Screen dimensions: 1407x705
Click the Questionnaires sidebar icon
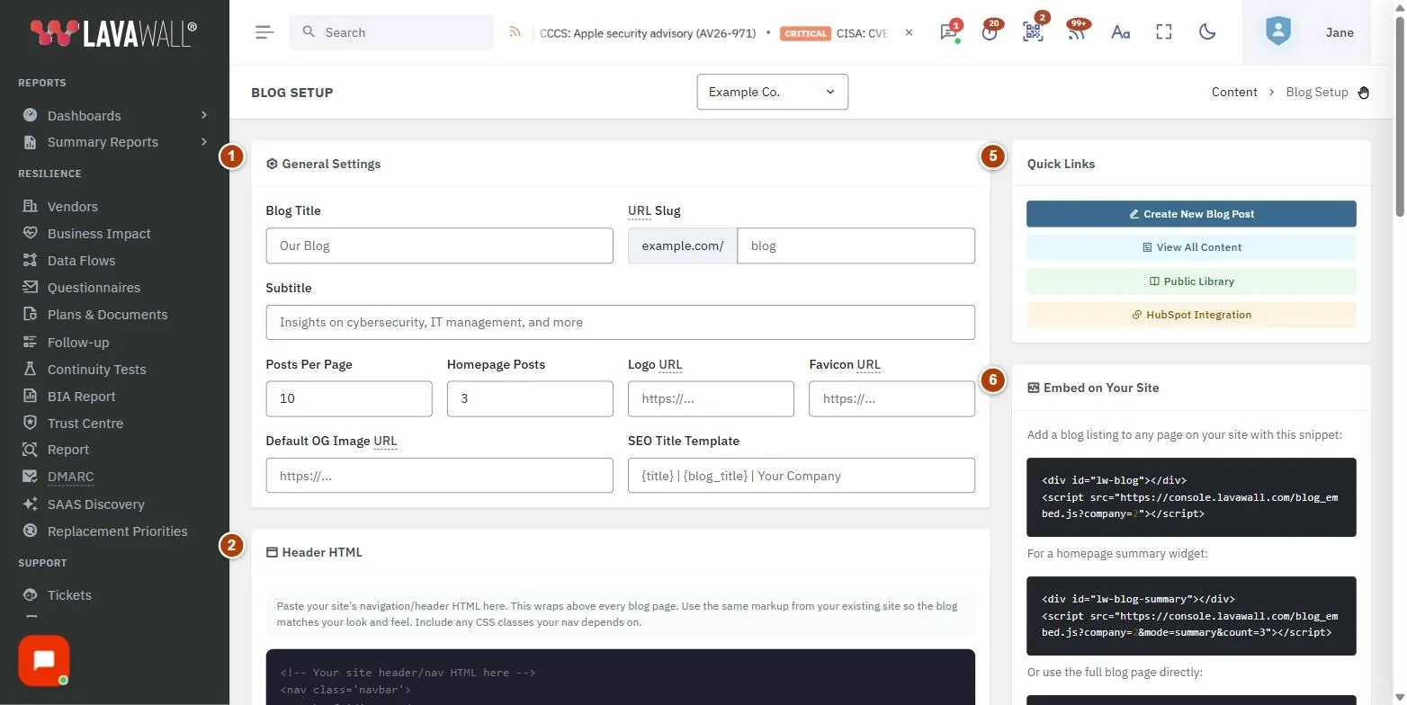tap(31, 287)
